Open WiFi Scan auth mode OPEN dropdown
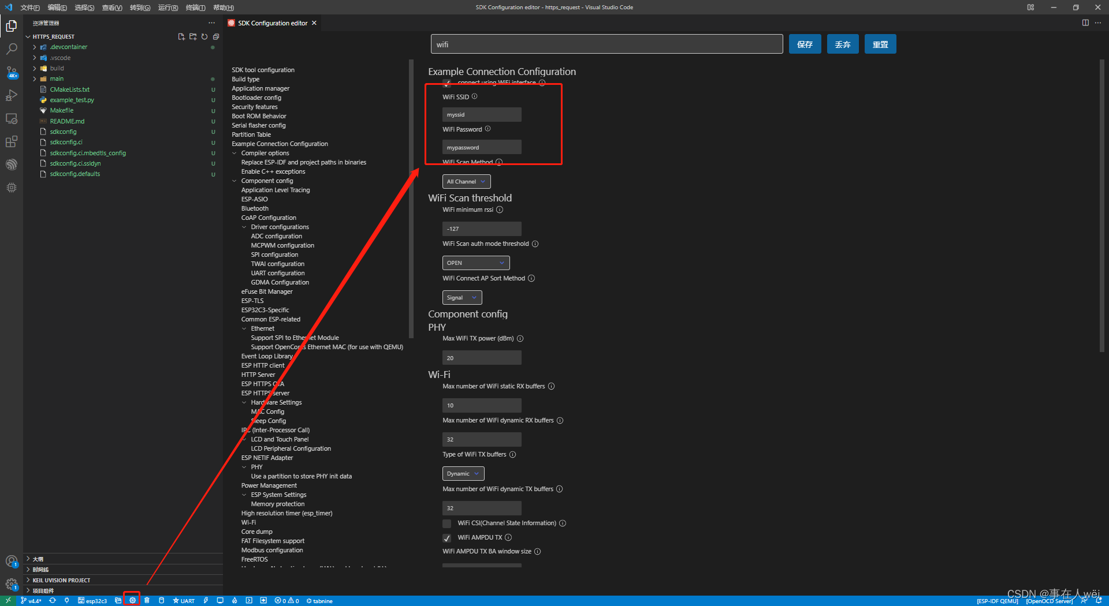Screen dimensions: 1109x606 click(476, 263)
